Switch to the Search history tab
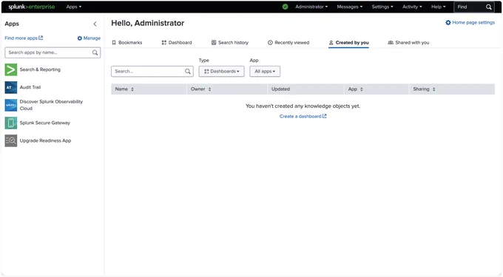503x277 pixels. [x=230, y=43]
